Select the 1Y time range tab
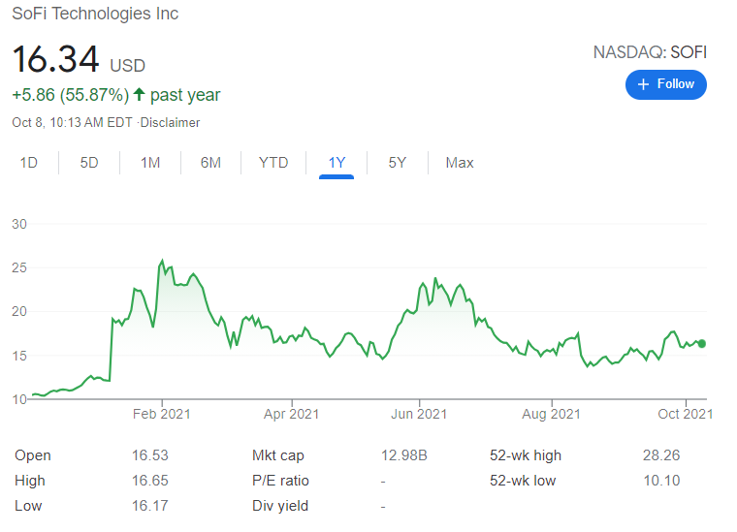 (x=336, y=163)
